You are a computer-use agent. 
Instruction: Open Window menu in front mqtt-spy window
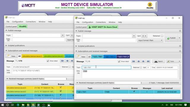112,22
